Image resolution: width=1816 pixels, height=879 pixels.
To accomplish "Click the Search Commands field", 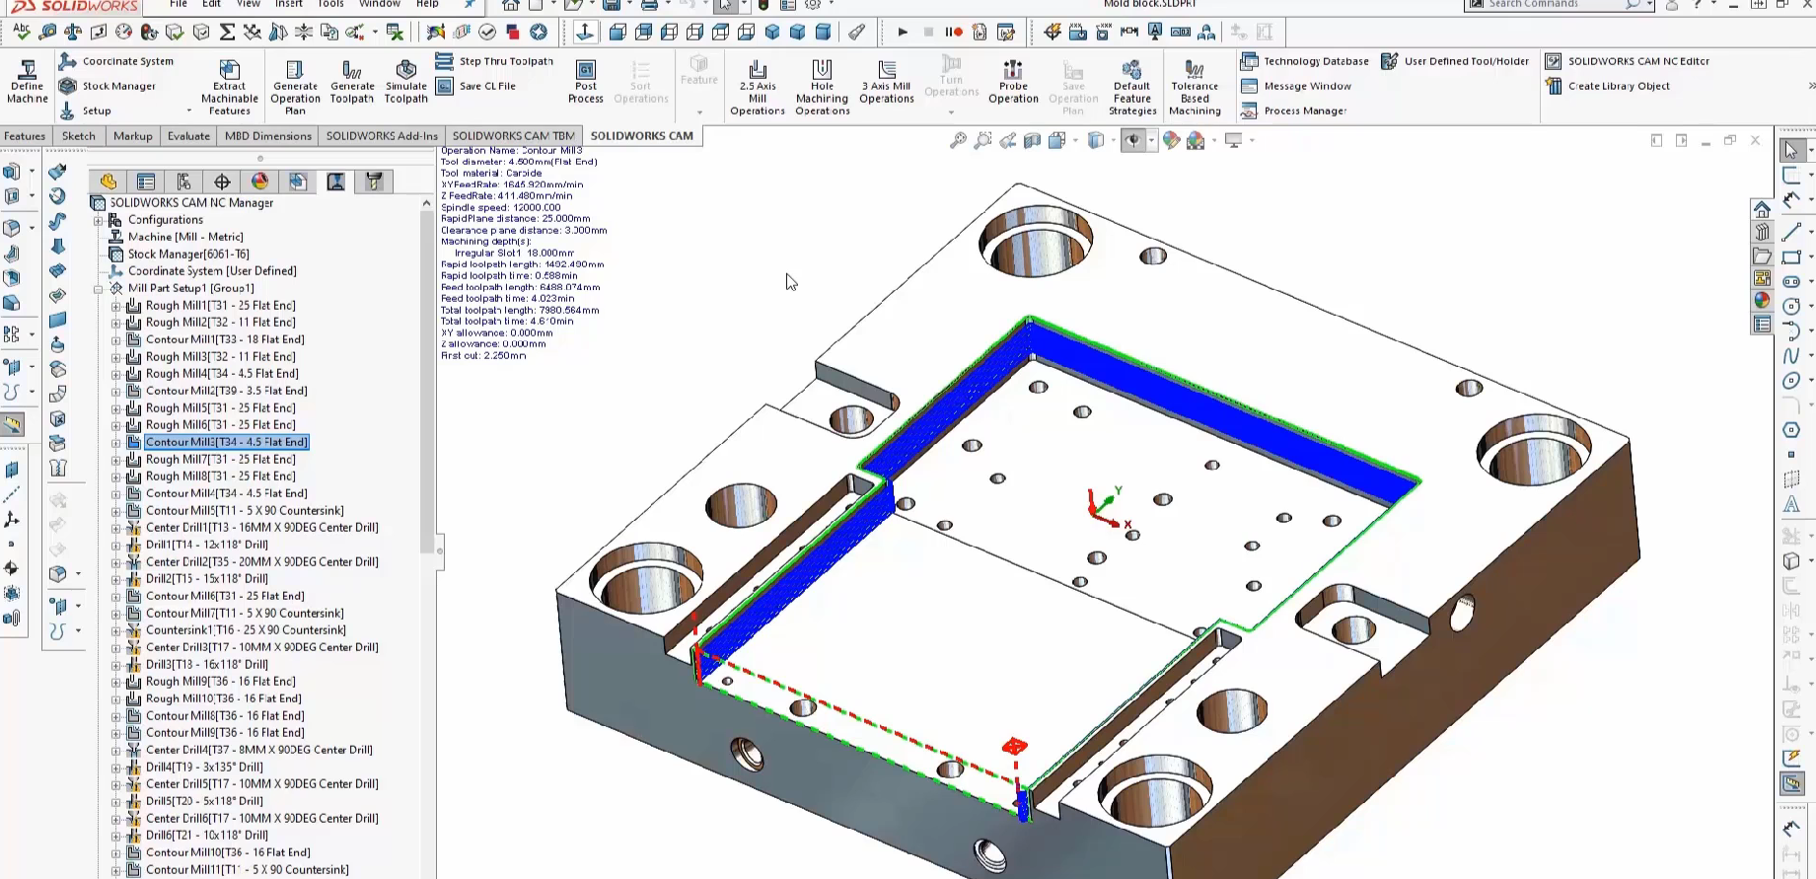I will [x=1554, y=4].
